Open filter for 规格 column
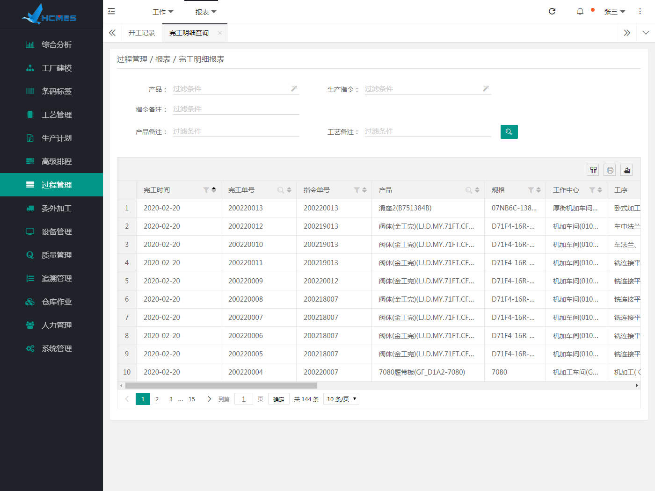655x491 pixels. point(531,190)
